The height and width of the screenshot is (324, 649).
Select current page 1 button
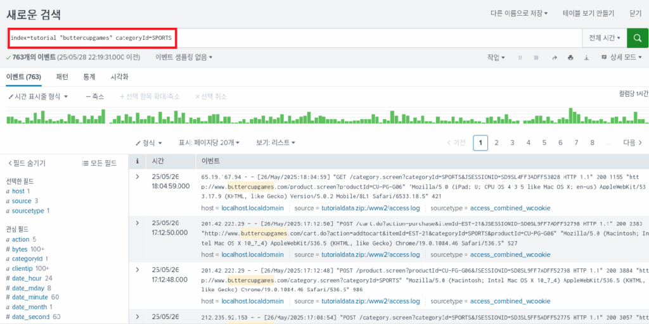[x=480, y=142]
